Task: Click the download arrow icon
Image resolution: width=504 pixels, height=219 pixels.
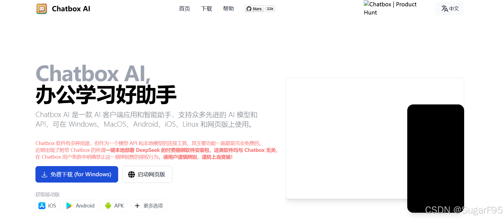Action: pyautogui.click(x=44, y=175)
